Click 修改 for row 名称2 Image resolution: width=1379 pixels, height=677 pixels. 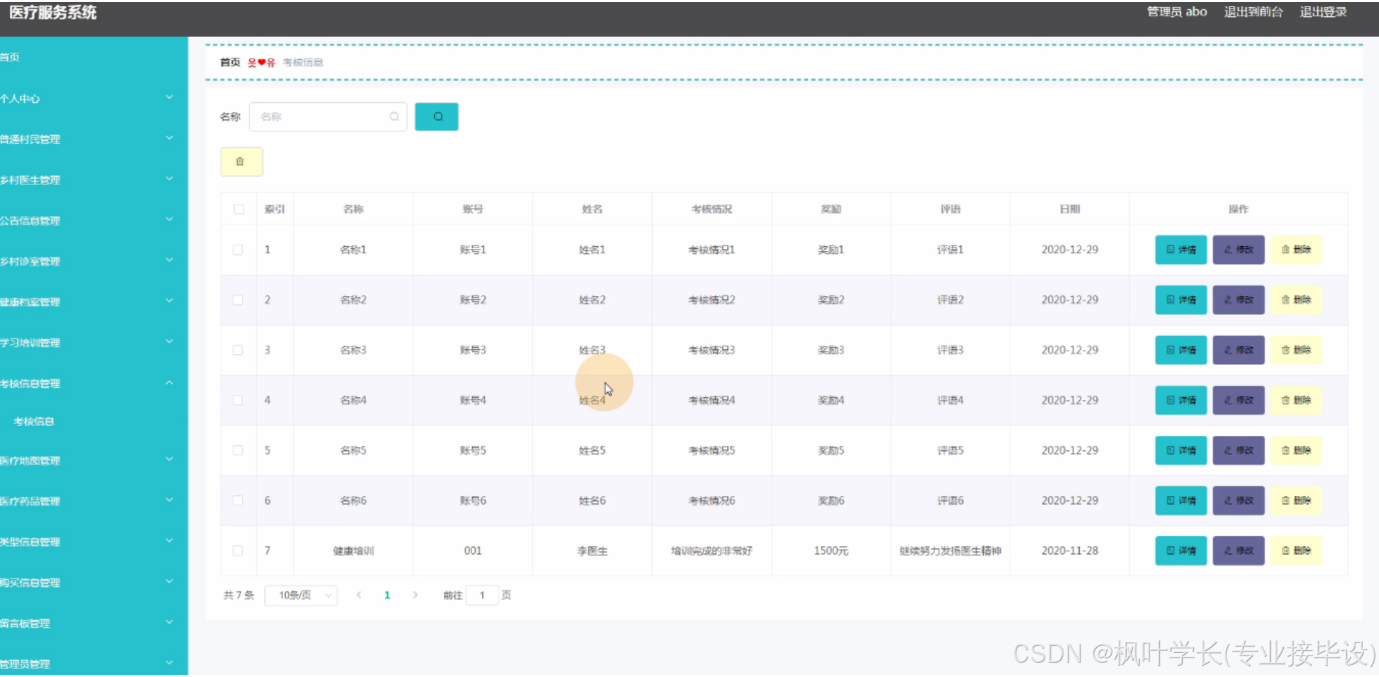(1238, 300)
